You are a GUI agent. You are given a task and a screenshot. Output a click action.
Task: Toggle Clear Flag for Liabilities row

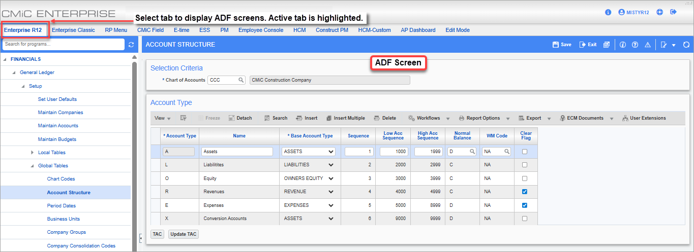pyautogui.click(x=525, y=165)
